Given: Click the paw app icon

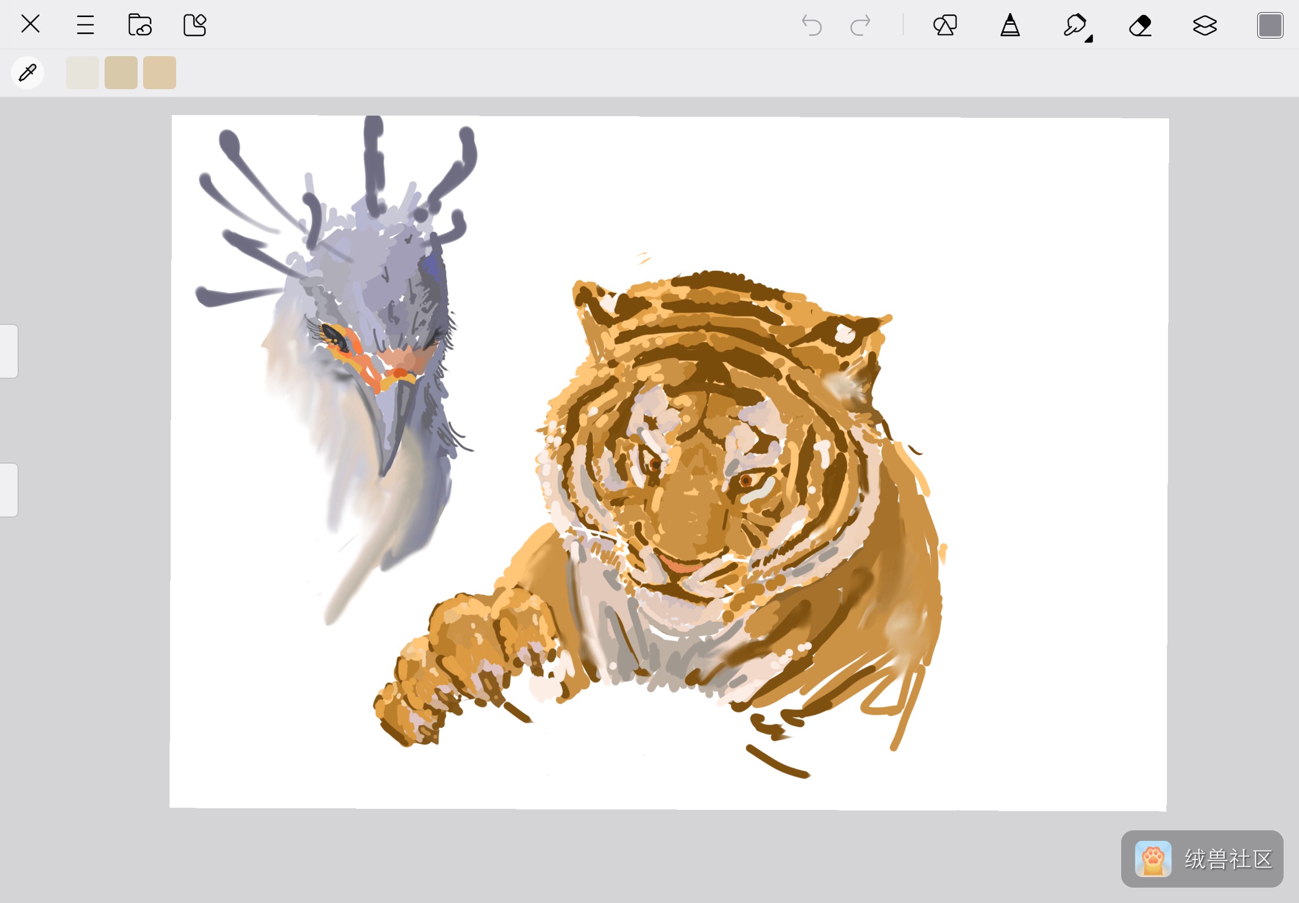Looking at the screenshot, I should pyautogui.click(x=1153, y=859).
